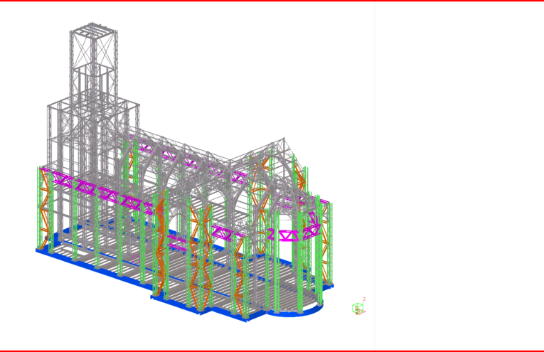Screen dimensions: 544x352
Task: Click the empty white area right of divider
Action: (x=459, y=178)
